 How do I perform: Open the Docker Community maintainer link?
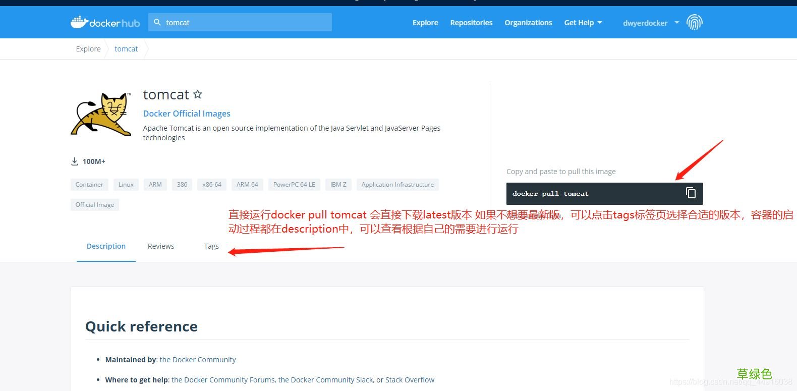pyautogui.click(x=198, y=360)
